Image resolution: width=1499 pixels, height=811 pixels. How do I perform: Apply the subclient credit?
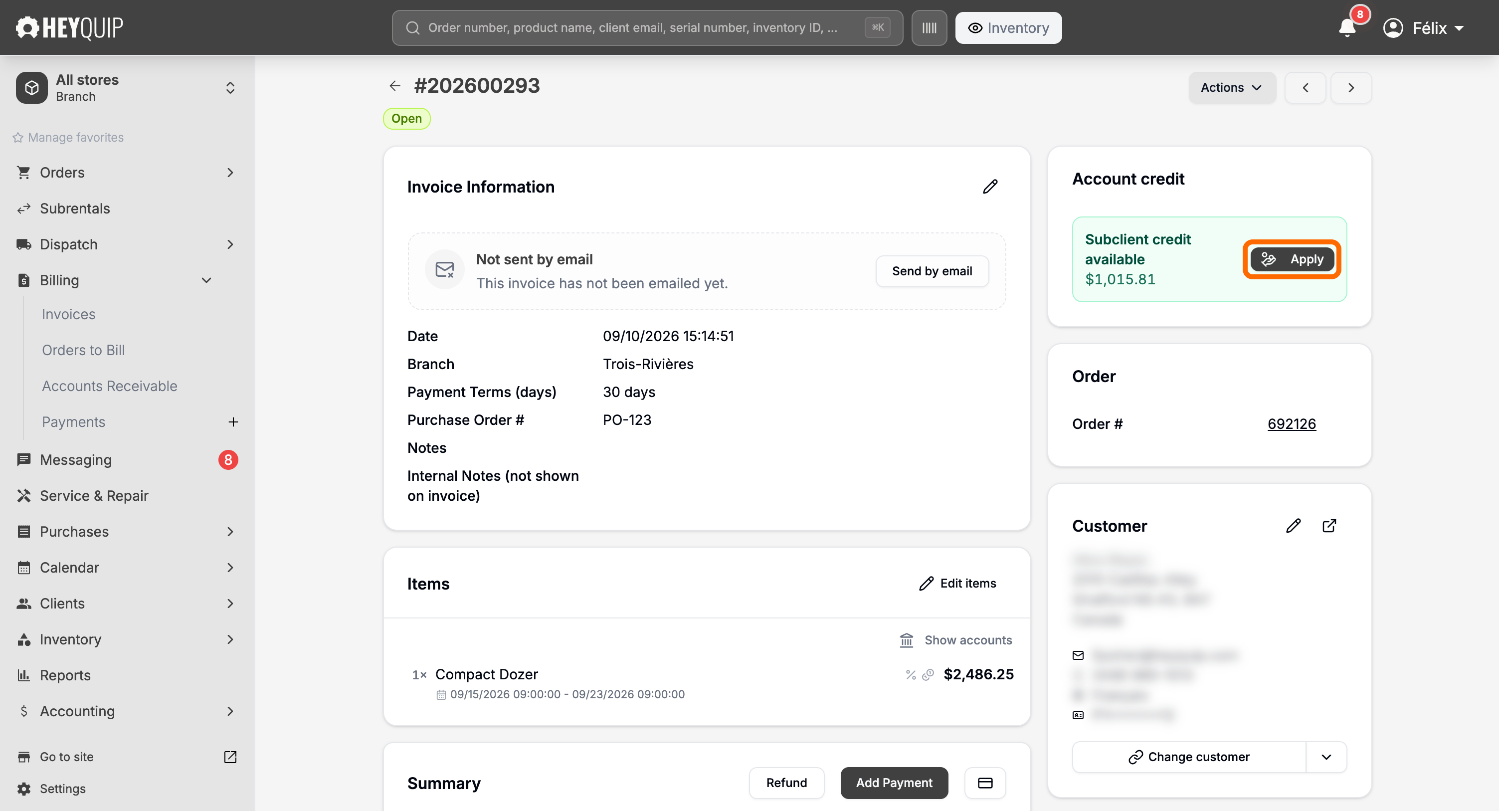(x=1292, y=259)
